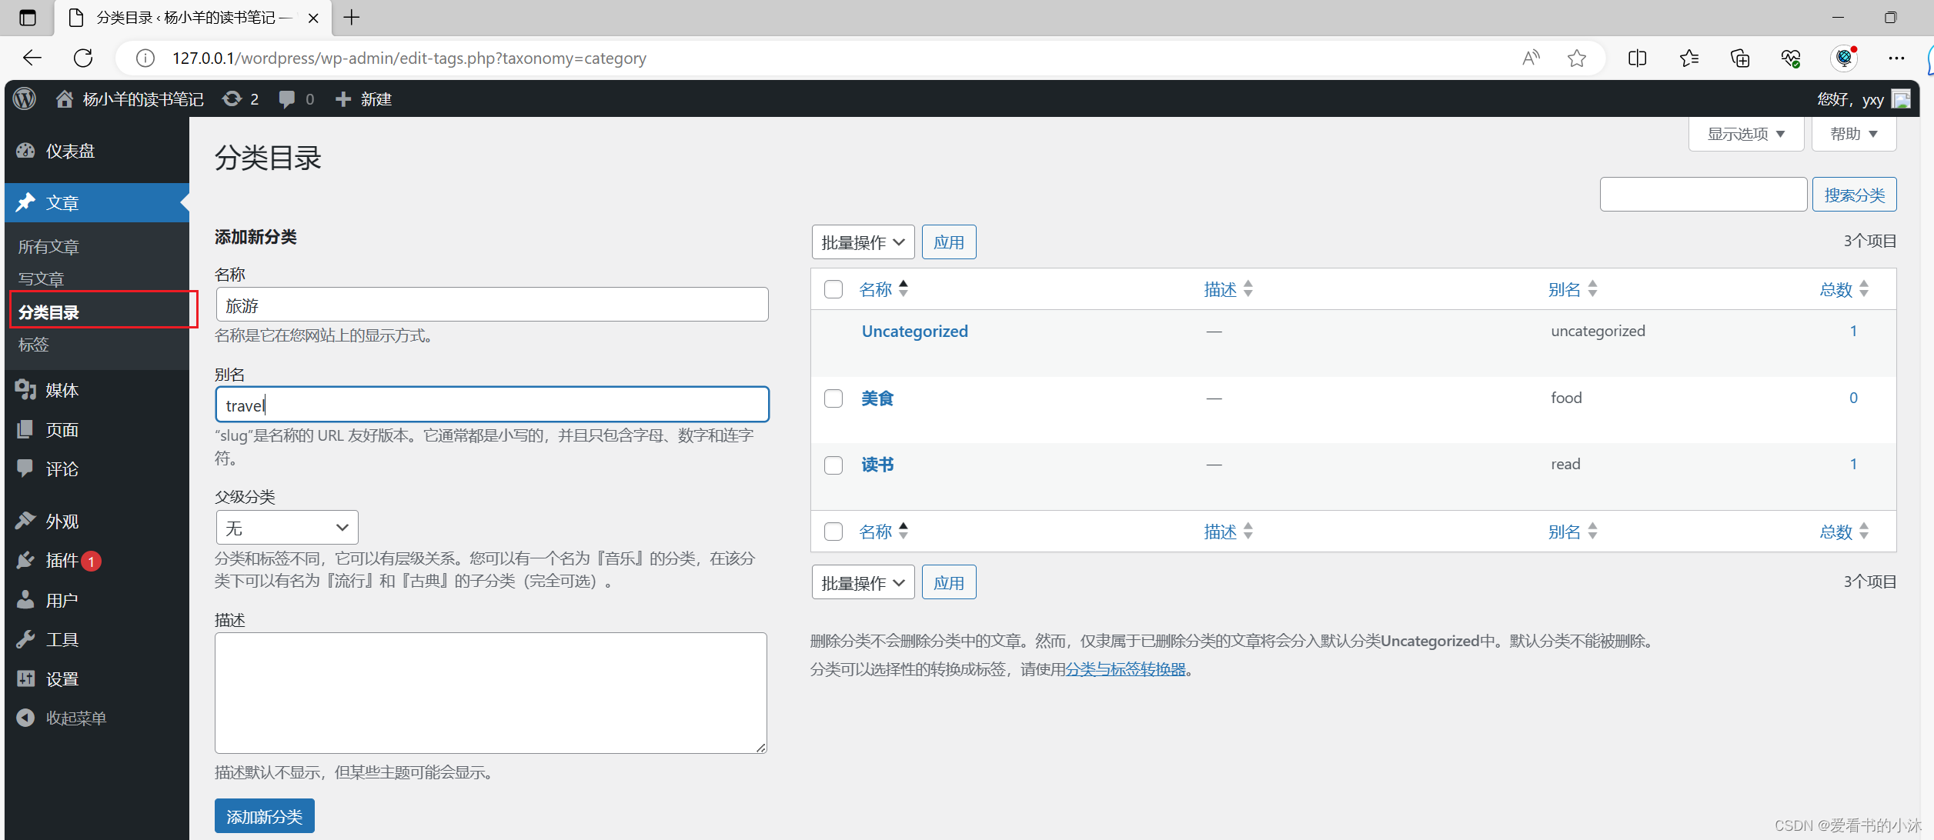The height and width of the screenshot is (840, 1934).
Task: Open 分类与标签转换器 link
Action: (1125, 669)
